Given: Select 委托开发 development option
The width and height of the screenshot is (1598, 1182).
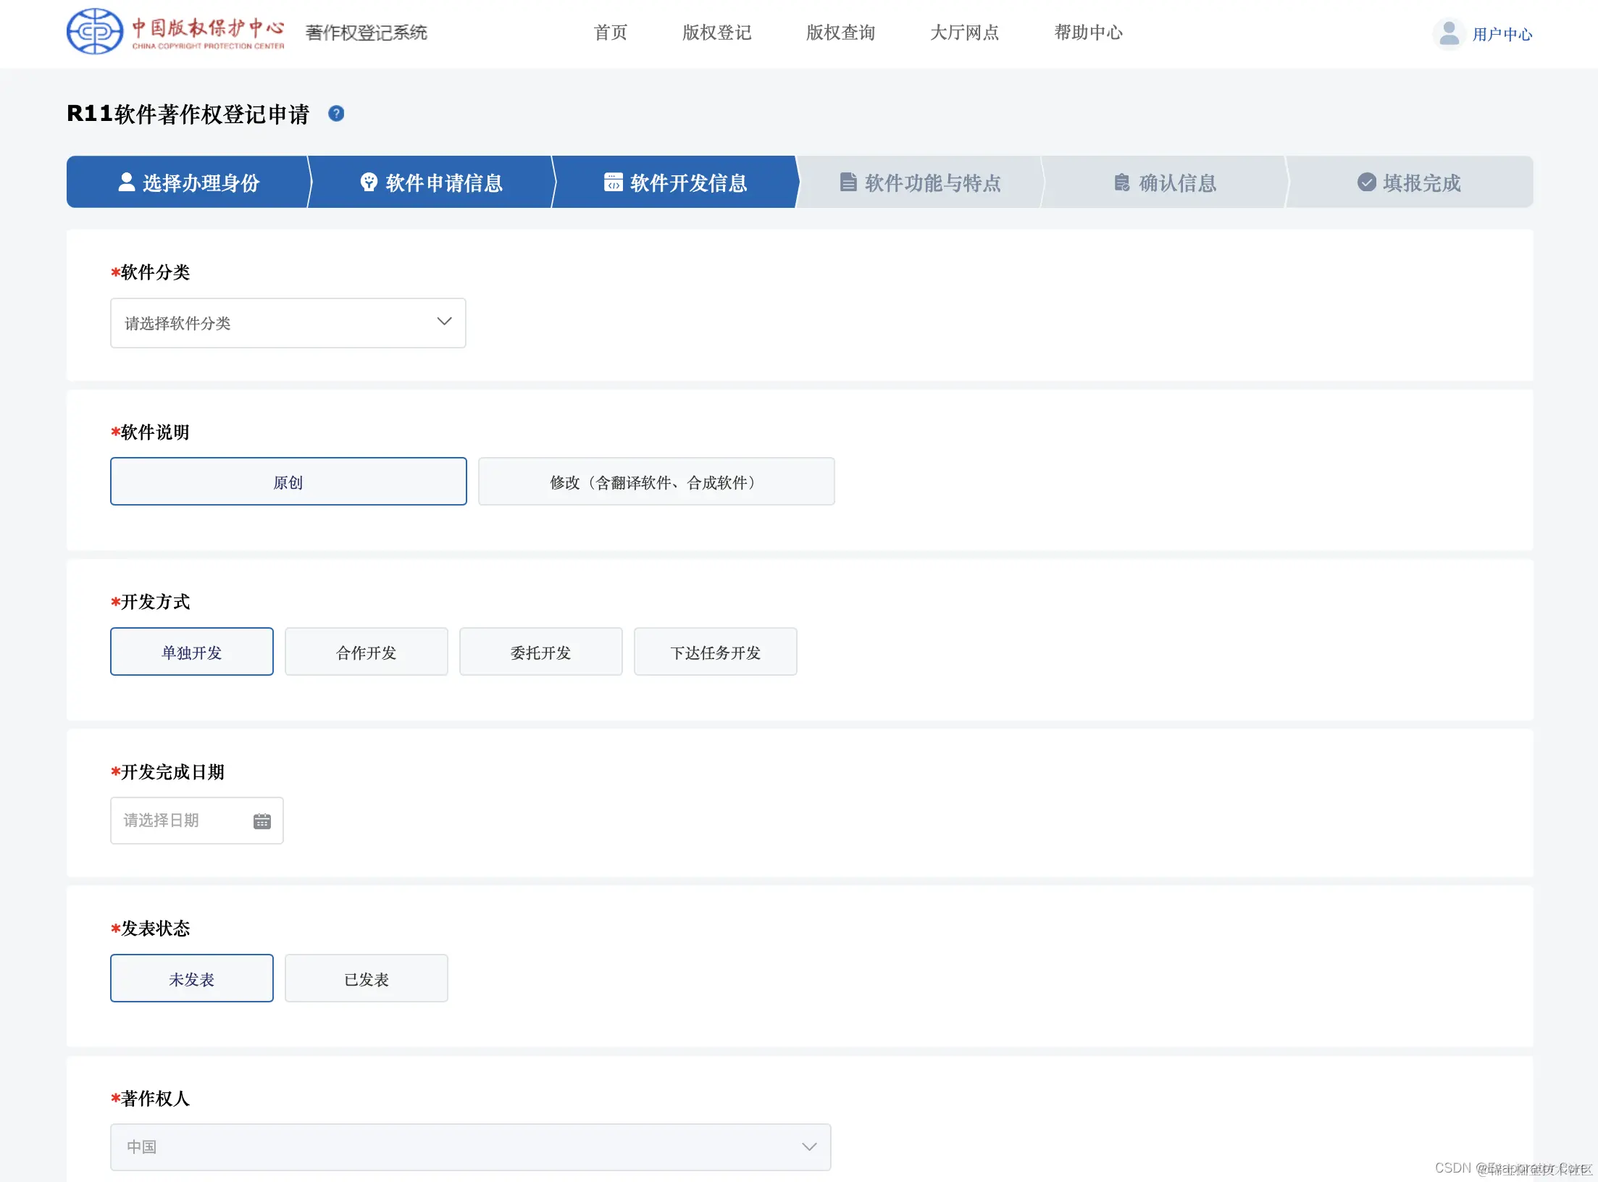Looking at the screenshot, I should (540, 651).
